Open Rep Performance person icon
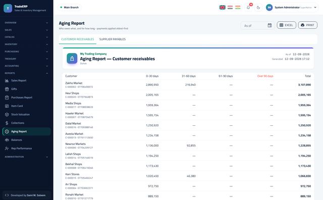The width and height of the screenshot is (323, 200). (7, 148)
